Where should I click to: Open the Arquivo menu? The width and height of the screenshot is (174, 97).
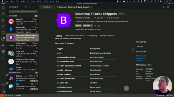point(12,1)
